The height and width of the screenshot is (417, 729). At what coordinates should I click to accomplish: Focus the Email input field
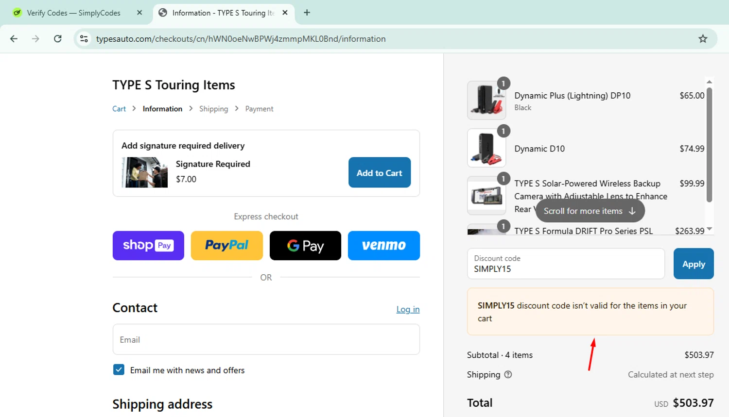pyautogui.click(x=266, y=339)
